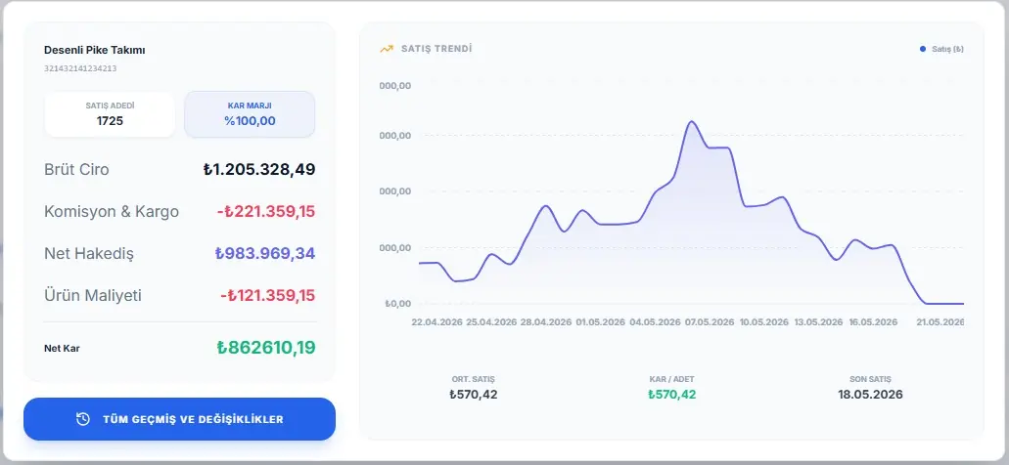Click the product code 321432141234213
1009x465 pixels.
click(80, 68)
